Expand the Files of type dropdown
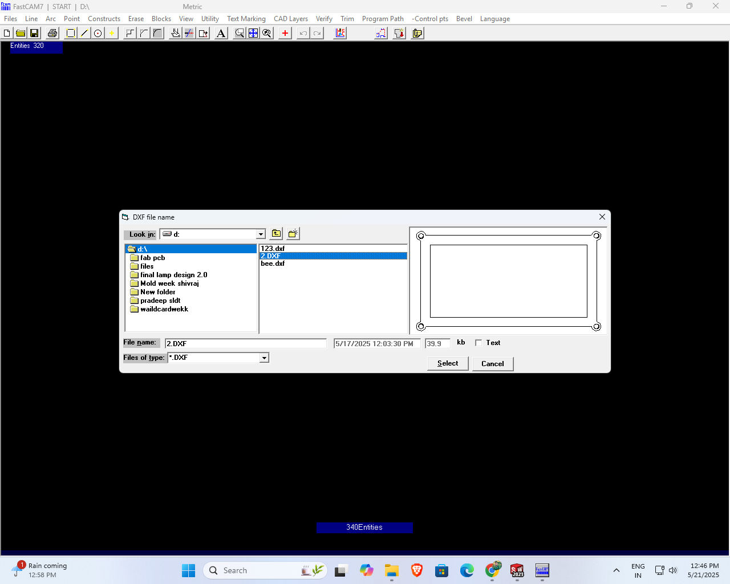 tap(264, 358)
